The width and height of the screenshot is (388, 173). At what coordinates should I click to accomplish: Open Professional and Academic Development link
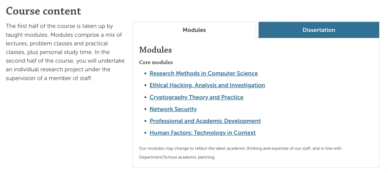coord(205,121)
